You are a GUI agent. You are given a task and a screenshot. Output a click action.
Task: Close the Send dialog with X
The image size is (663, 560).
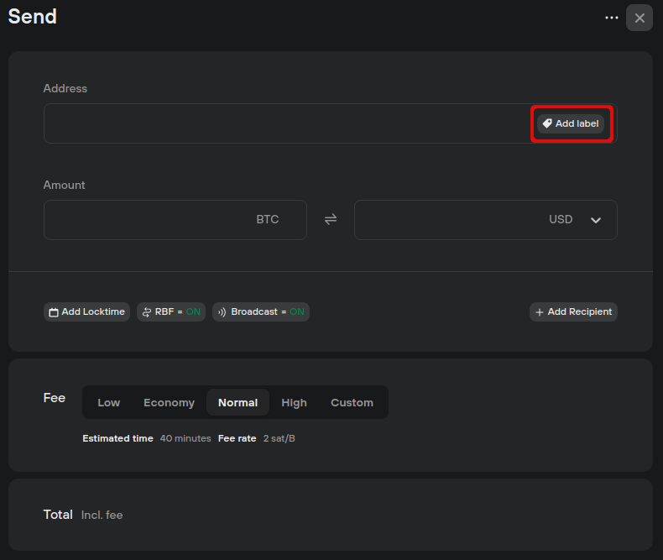pyautogui.click(x=640, y=18)
